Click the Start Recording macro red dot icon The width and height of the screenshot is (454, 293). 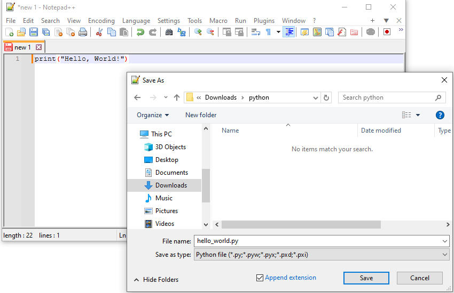(387, 32)
